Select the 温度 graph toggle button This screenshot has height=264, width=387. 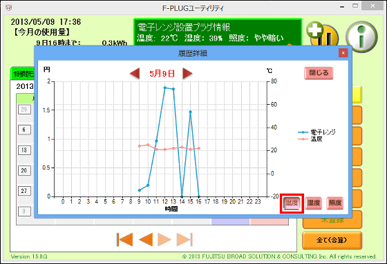pos(292,203)
